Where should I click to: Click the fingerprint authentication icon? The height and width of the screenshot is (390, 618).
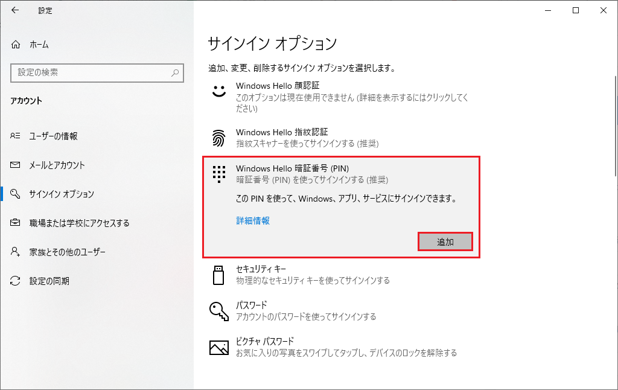218,138
